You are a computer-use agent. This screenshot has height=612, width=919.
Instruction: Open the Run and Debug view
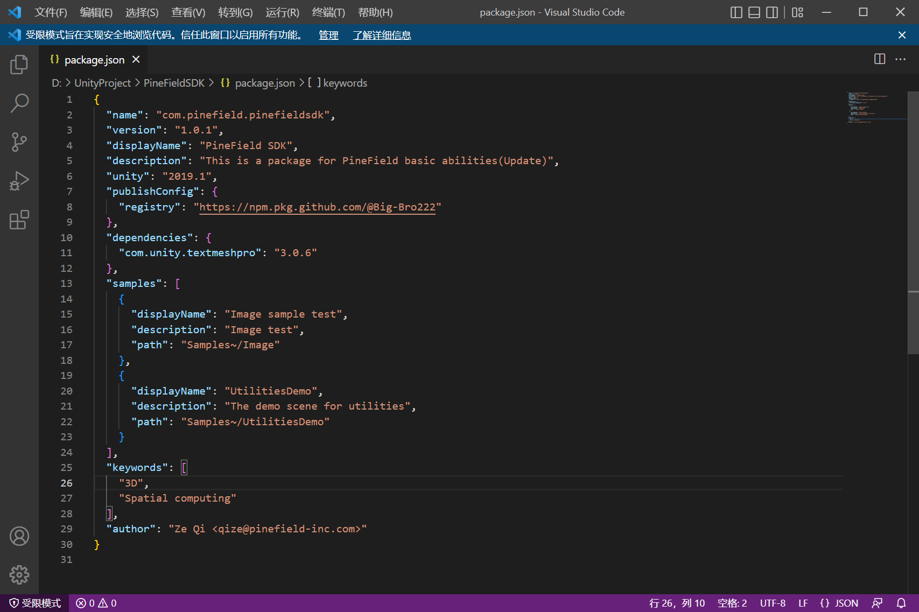click(x=19, y=181)
